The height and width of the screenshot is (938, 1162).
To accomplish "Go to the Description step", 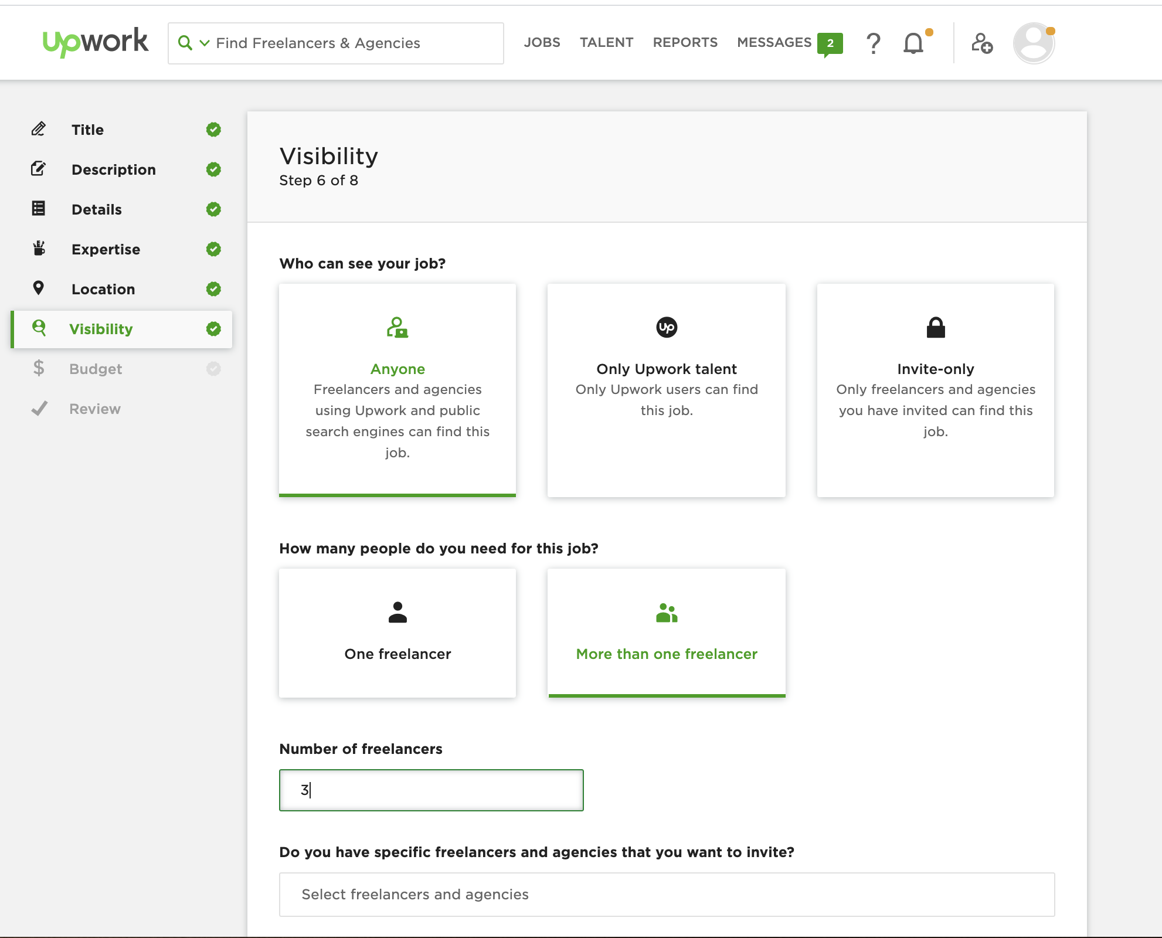I will (x=114, y=169).
